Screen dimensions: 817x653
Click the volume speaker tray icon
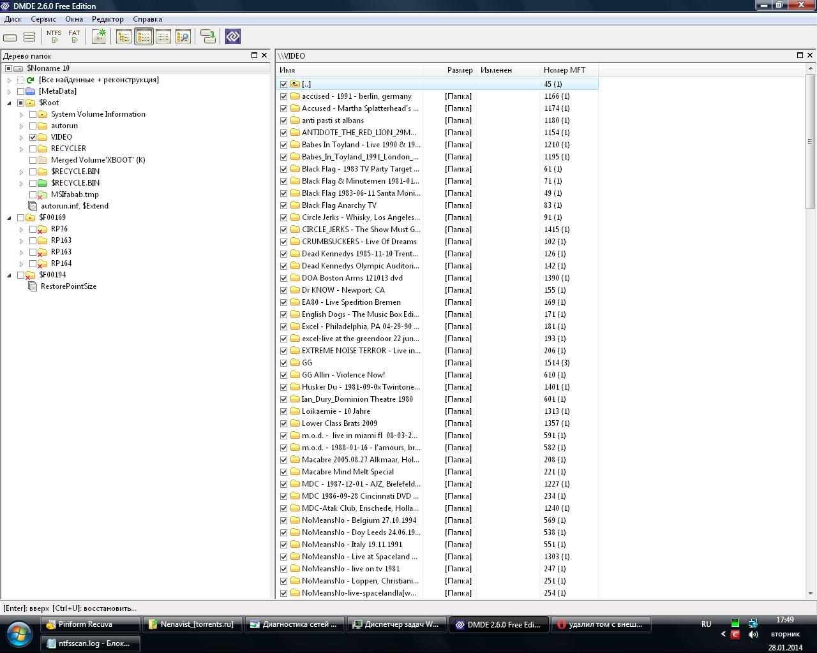tap(753, 635)
